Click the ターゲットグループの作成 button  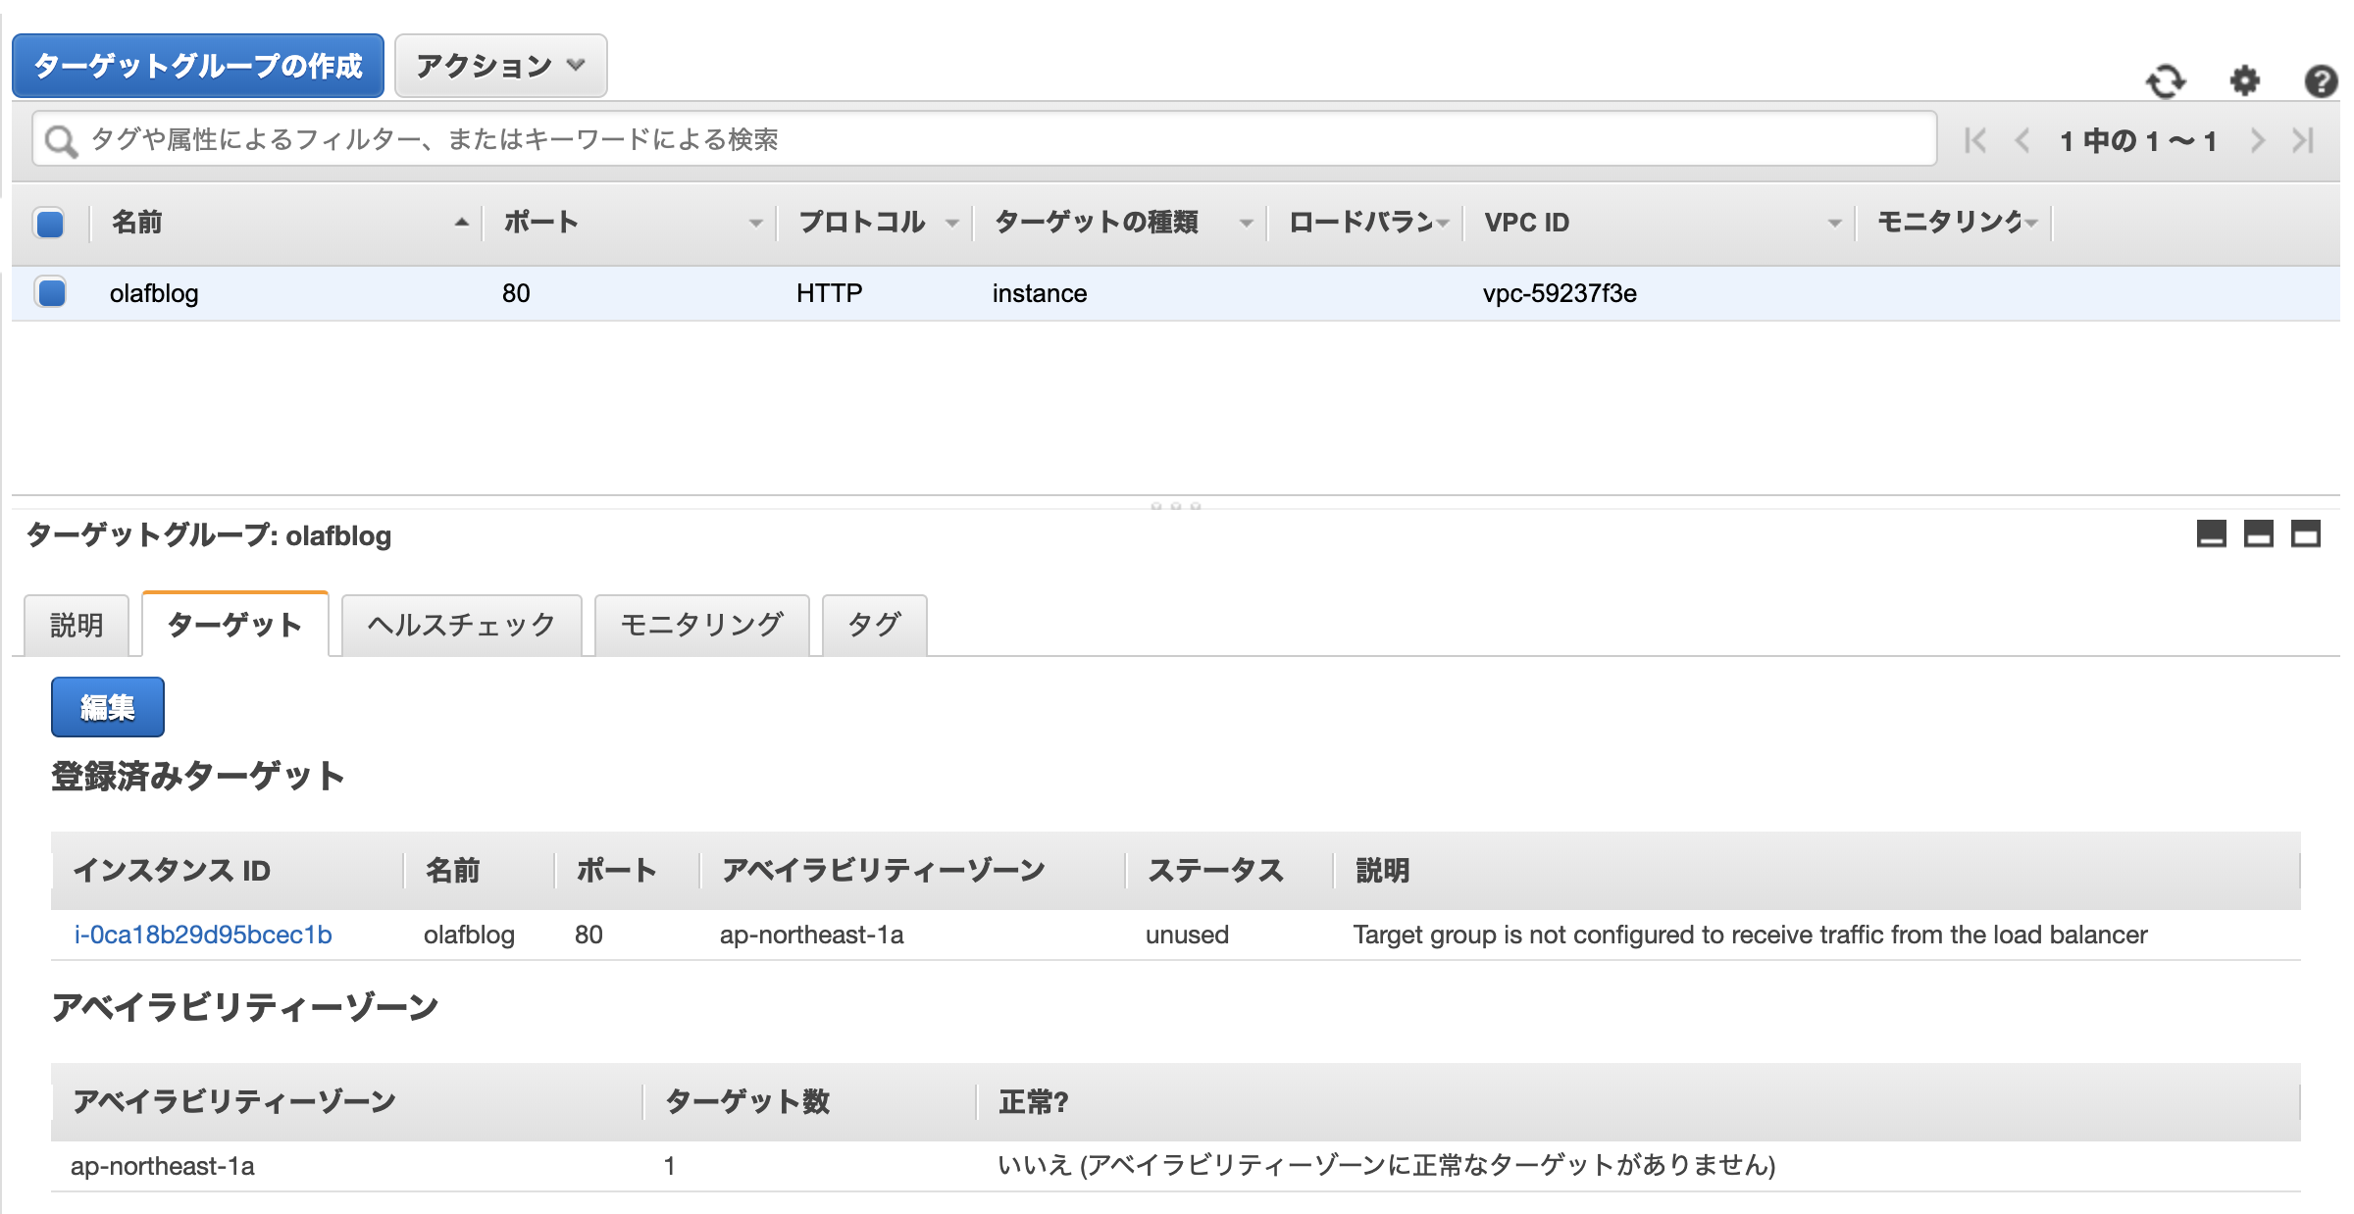(x=198, y=66)
